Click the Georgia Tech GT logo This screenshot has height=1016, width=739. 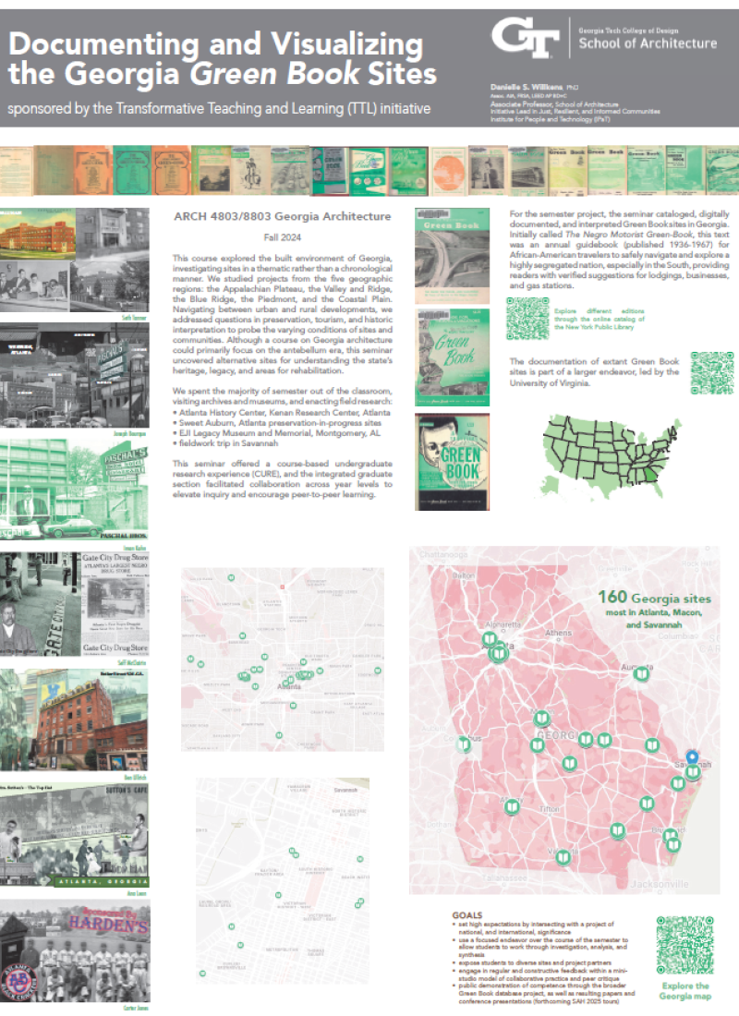pyautogui.click(x=525, y=38)
